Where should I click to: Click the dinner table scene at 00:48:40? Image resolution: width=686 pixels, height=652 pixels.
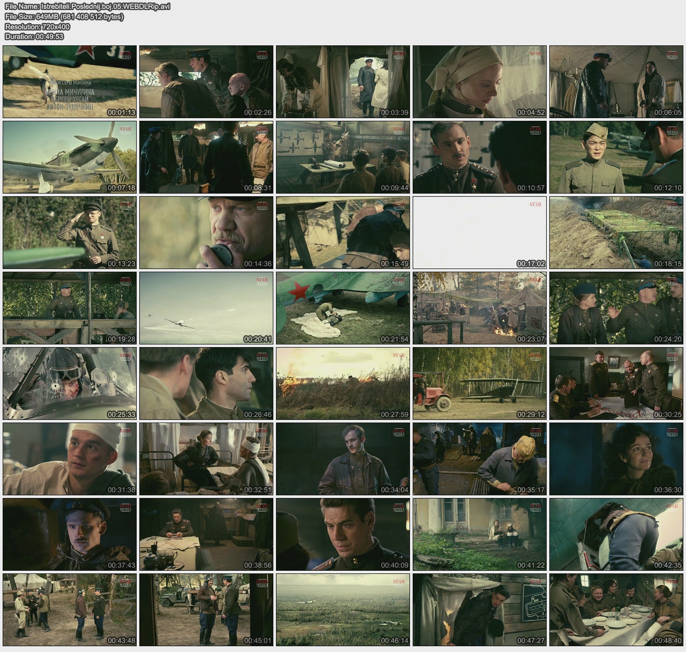coord(616,610)
